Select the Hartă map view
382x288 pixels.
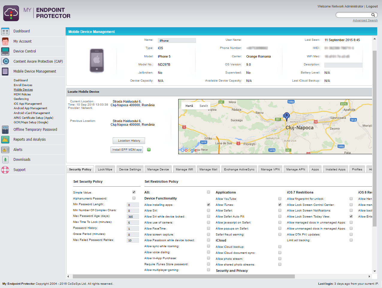(189, 106)
